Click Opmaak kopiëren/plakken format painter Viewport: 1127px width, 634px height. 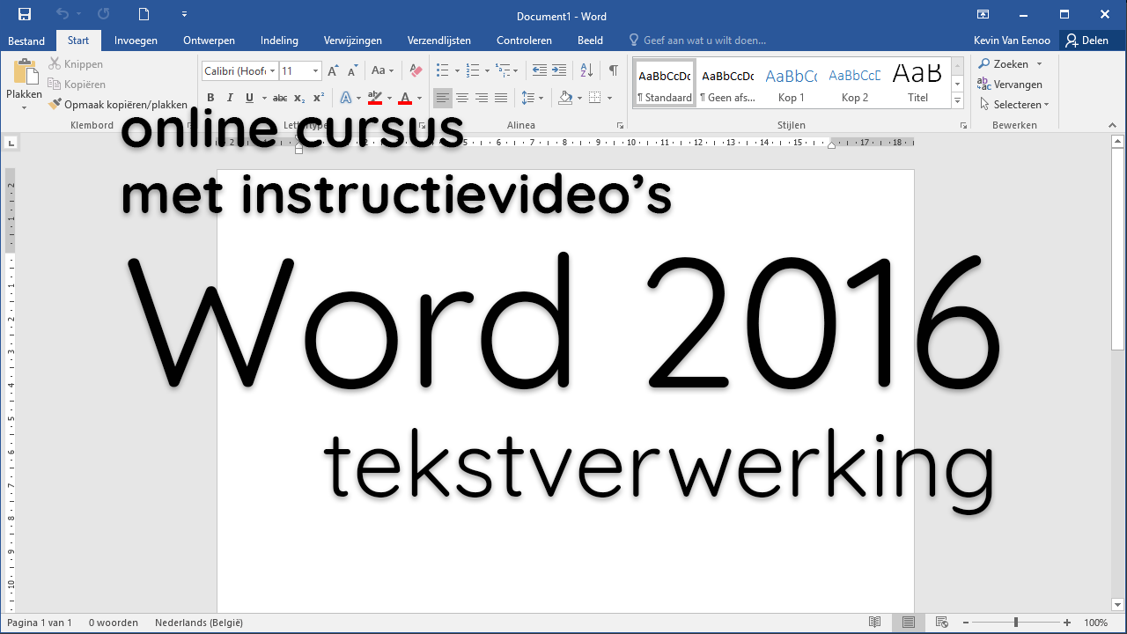118,104
